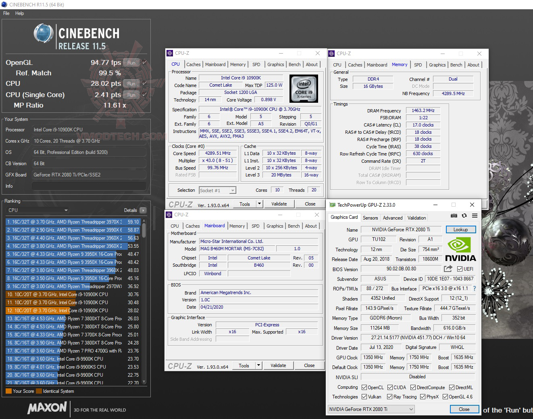Screen dimensions: 533x419
Task: Click the Cinebench logo sphere
Action: (44, 33)
